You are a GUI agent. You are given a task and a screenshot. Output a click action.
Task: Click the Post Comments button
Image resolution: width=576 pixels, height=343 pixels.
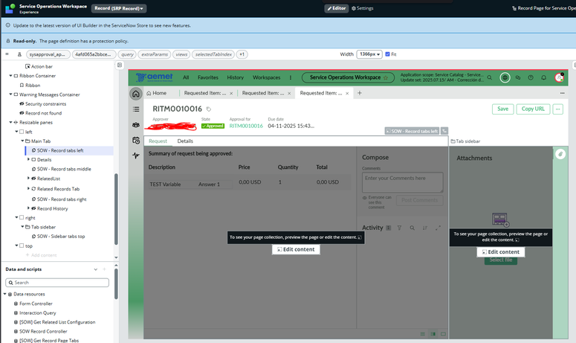tap(419, 200)
